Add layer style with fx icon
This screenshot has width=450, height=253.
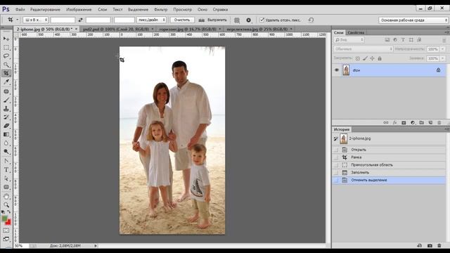(394, 123)
